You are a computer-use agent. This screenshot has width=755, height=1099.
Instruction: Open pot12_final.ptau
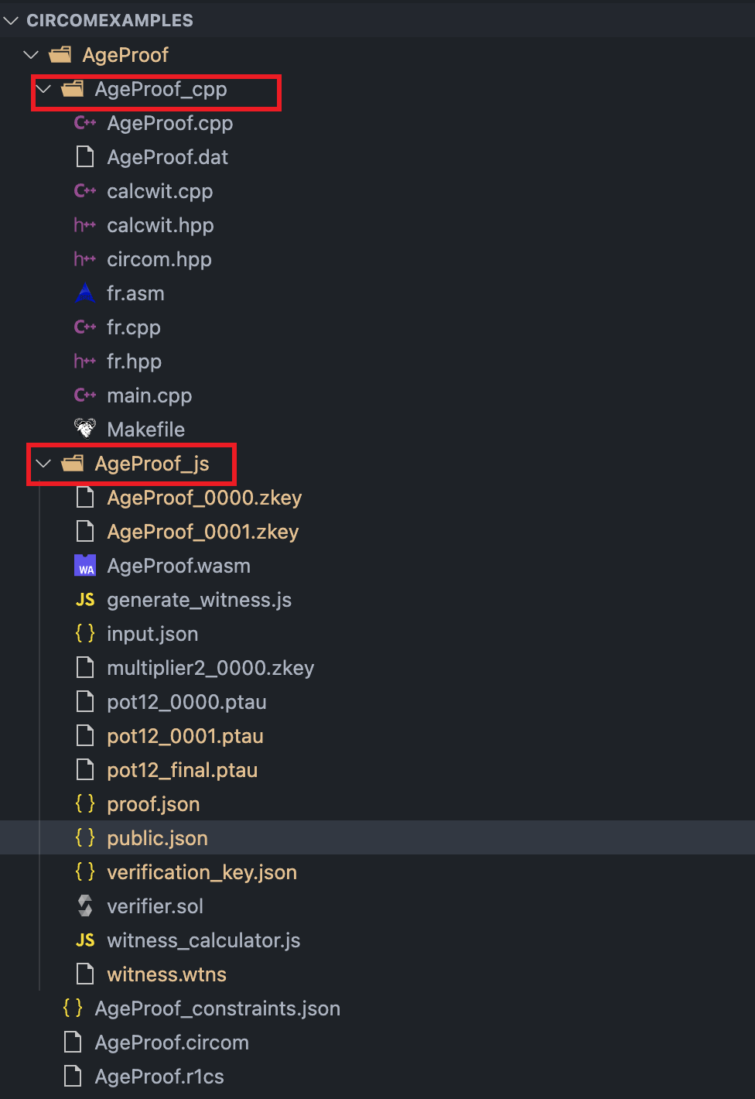(182, 769)
